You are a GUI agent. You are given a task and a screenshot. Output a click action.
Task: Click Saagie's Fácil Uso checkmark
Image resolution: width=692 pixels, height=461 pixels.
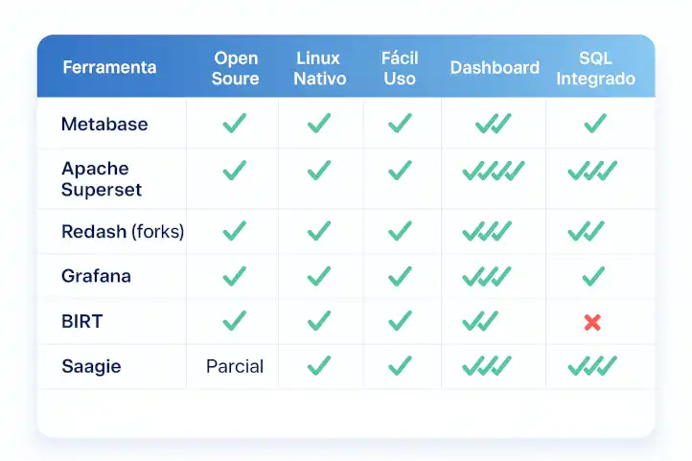400,366
